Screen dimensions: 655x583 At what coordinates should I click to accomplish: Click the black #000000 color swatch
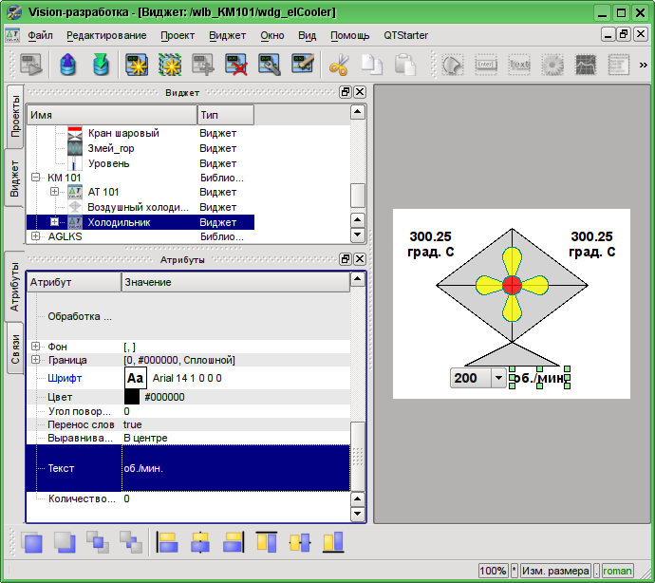click(x=132, y=397)
